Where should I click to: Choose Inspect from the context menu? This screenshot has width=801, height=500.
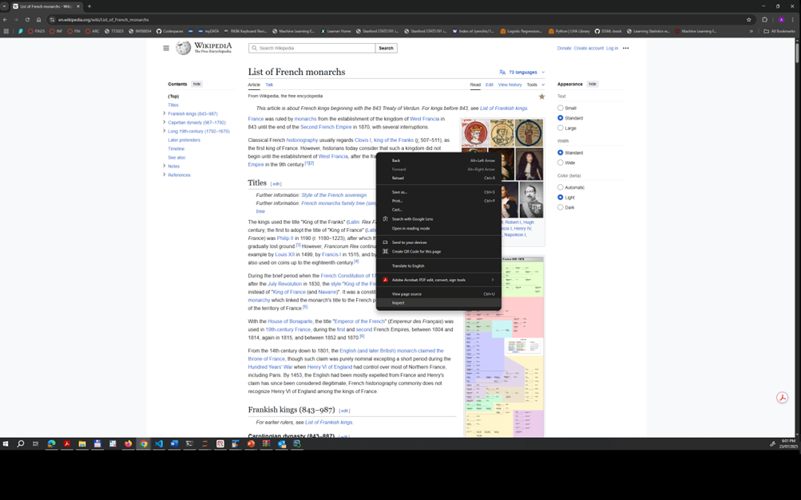(x=398, y=303)
